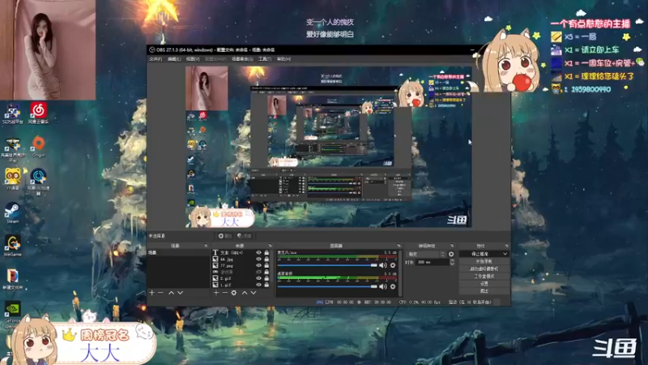Screen dimensions: 648x365
Task: Show the hidden fourth source via eye icon
Action: tap(258, 272)
